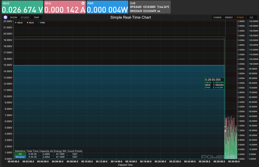Click the PowerZ logo watermark
The height and width of the screenshot is (167, 259).
tap(214, 157)
